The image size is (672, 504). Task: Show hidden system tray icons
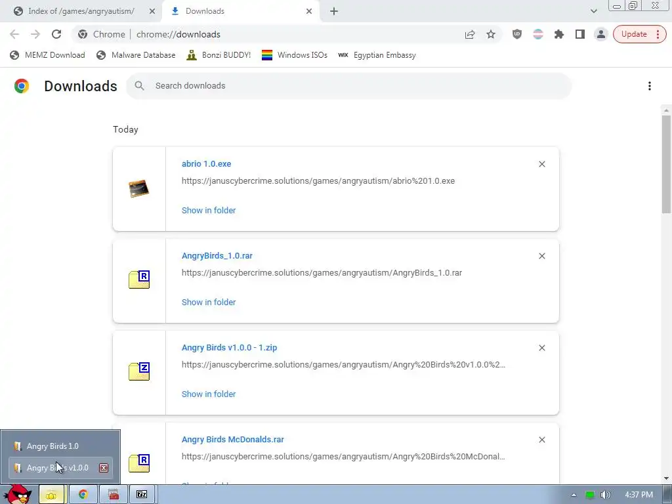[x=574, y=495]
